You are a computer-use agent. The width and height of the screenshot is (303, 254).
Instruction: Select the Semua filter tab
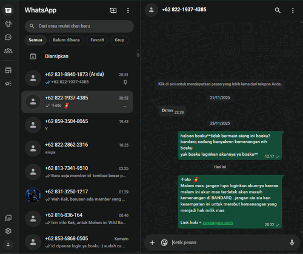(x=35, y=40)
